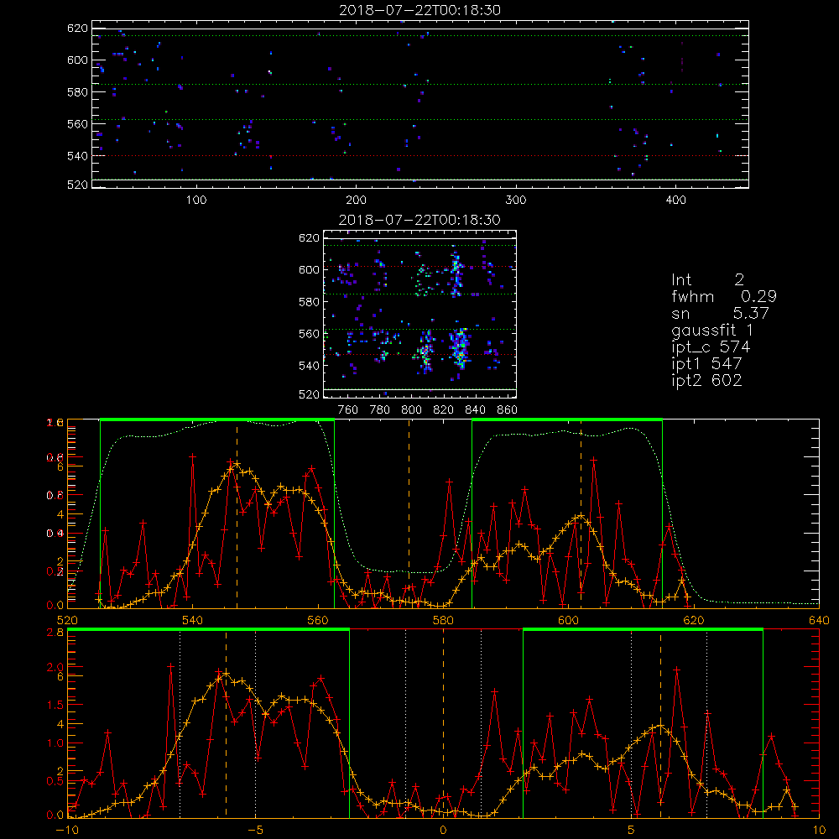Select the 'ipt_c 574' readout line

tap(711, 347)
